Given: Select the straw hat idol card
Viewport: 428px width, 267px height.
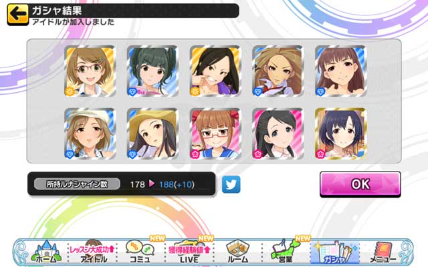Looking at the screenshot, I should pyautogui.click(x=152, y=133).
